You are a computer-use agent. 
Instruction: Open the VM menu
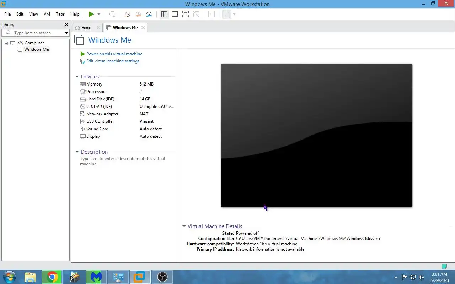pyautogui.click(x=47, y=14)
